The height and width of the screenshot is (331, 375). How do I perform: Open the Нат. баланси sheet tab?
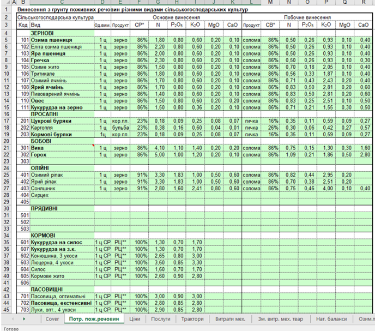tap(331, 319)
